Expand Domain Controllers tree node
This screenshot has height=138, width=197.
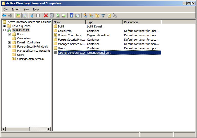[x=9, y=43]
